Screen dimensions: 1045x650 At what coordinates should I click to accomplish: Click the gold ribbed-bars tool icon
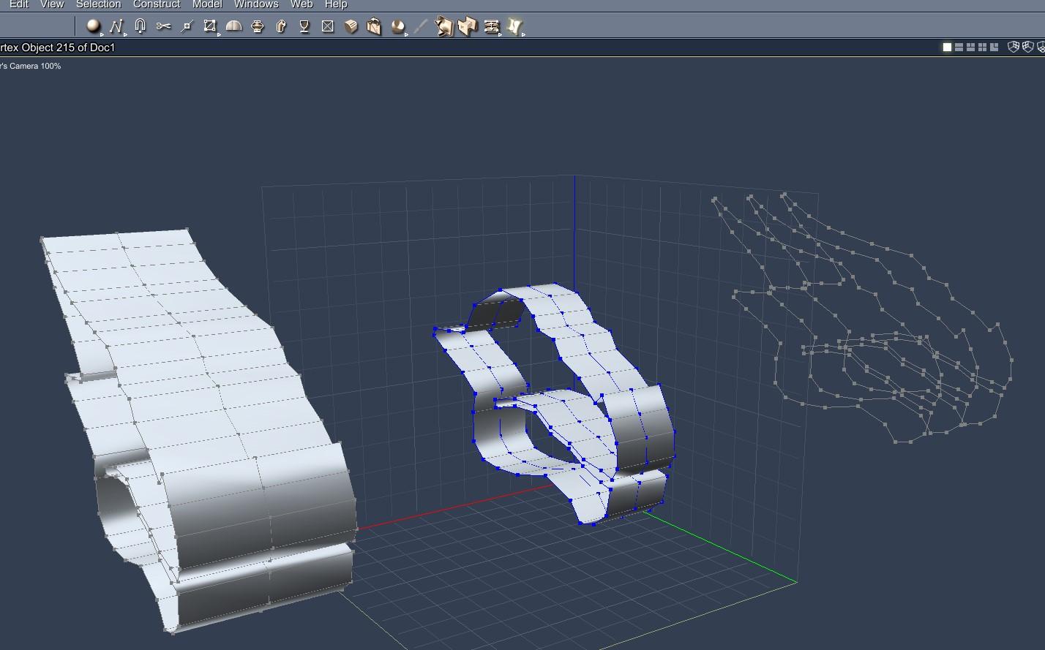(x=491, y=26)
